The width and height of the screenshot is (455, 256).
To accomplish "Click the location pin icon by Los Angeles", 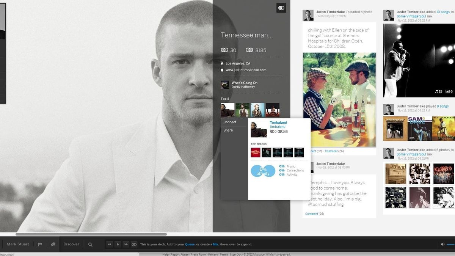I will click(222, 63).
